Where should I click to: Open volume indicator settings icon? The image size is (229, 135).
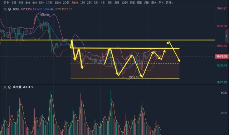click(10, 87)
